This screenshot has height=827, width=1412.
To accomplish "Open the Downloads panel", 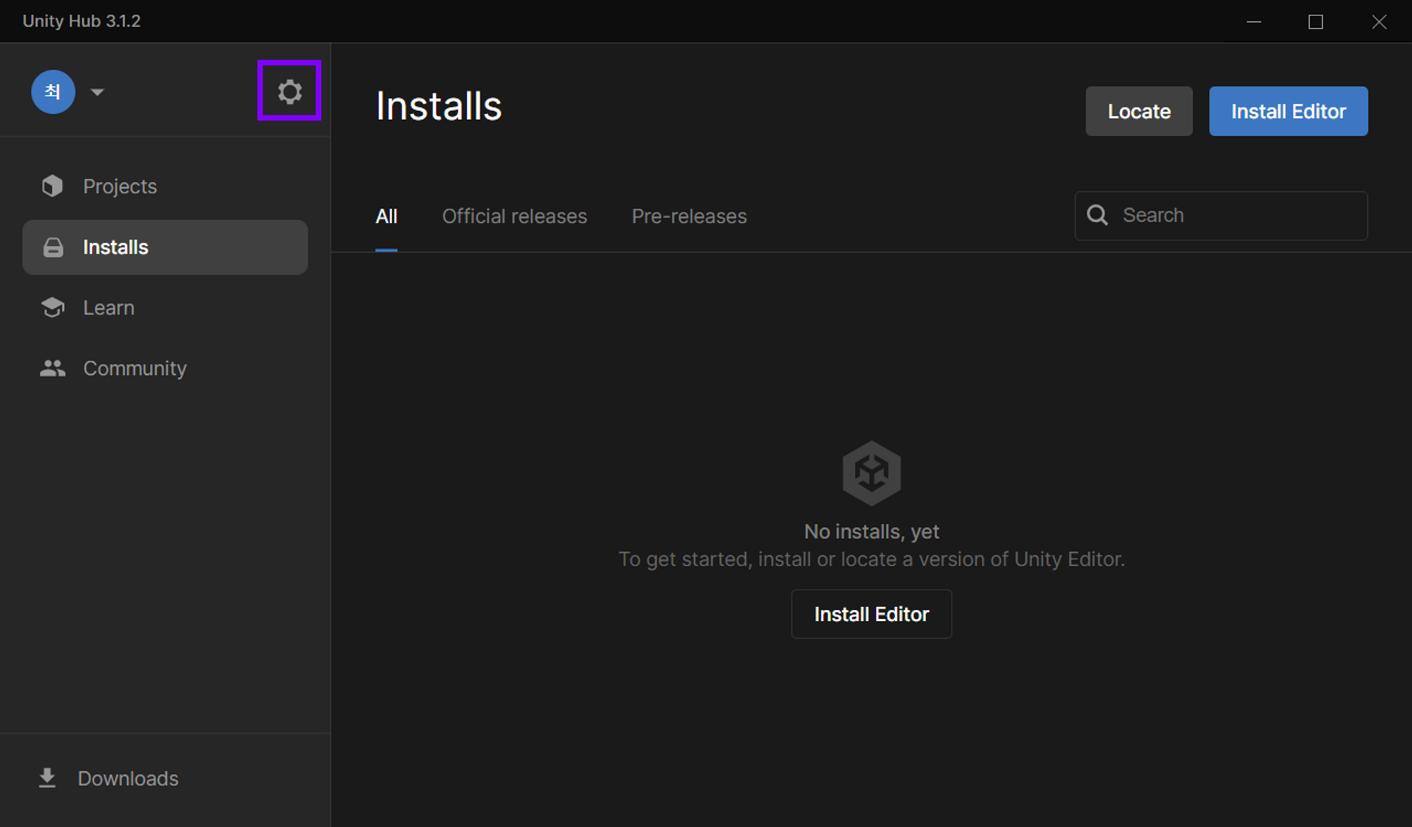I will pos(128,778).
